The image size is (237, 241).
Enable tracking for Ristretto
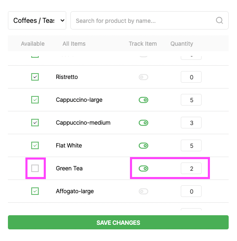(x=143, y=77)
